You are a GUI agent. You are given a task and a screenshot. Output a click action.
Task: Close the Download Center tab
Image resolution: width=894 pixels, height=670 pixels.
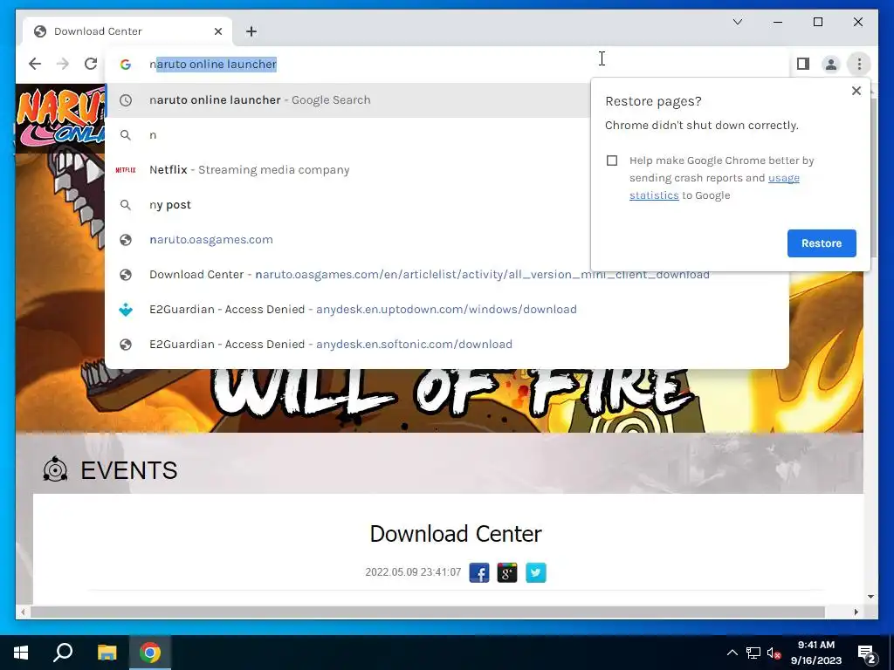pyautogui.click(x=217, y=31)
